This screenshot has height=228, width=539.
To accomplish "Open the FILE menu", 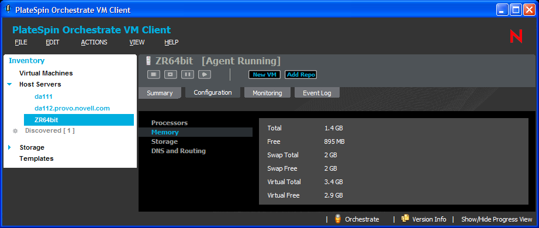I will click(x=21, y=42).
